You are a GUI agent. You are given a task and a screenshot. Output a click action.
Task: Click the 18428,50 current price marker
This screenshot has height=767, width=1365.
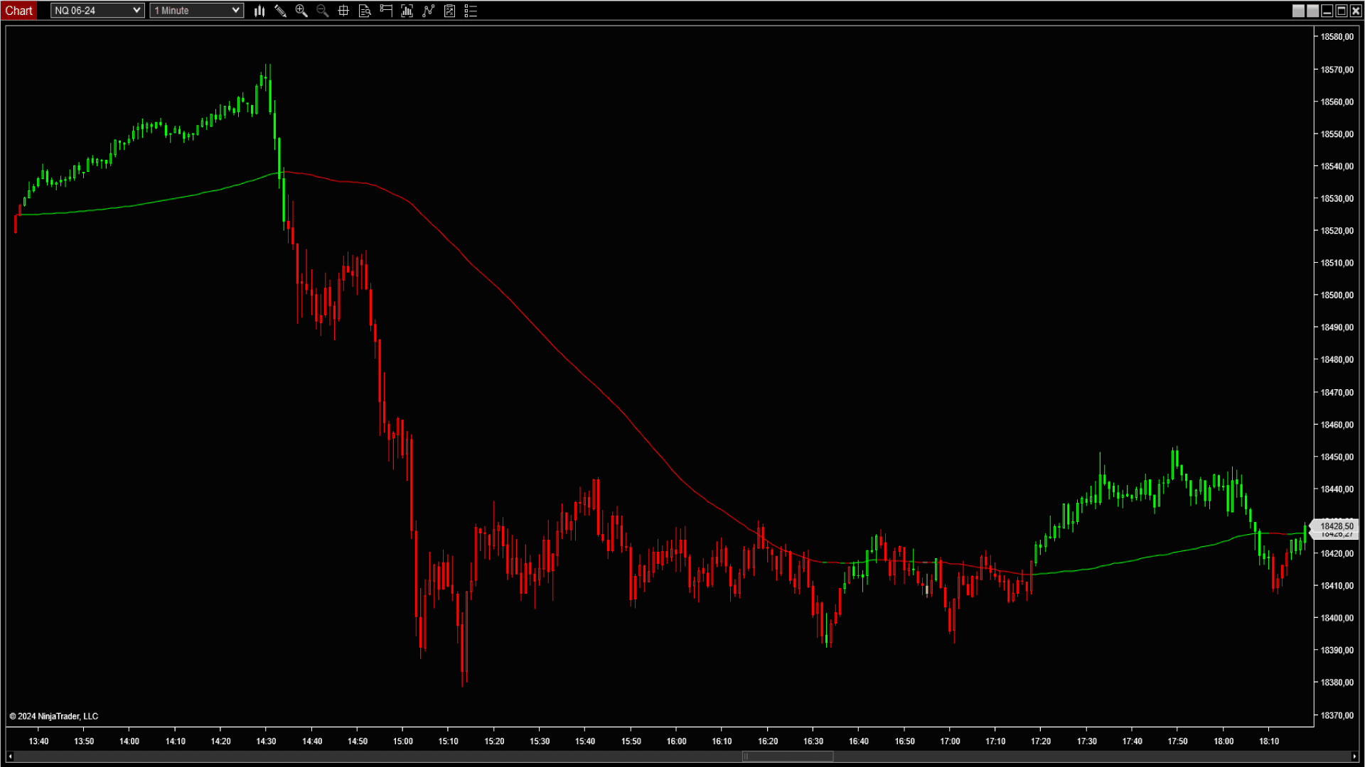[1334, 526]
